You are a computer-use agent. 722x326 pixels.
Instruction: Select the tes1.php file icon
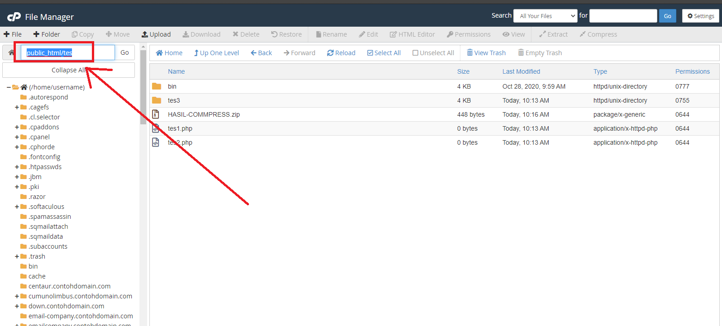coord(156,128)
